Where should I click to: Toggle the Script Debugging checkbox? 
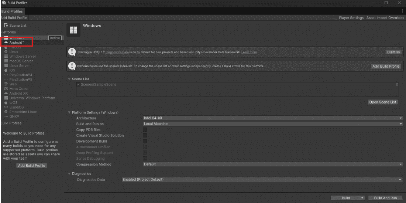[x=145, y=158]
